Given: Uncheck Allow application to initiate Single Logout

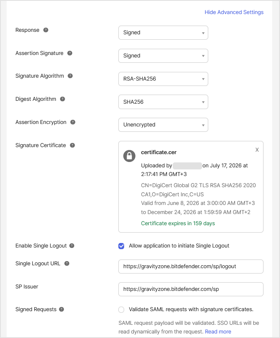Looking at the screenshot, I should (x=121, y=246).
